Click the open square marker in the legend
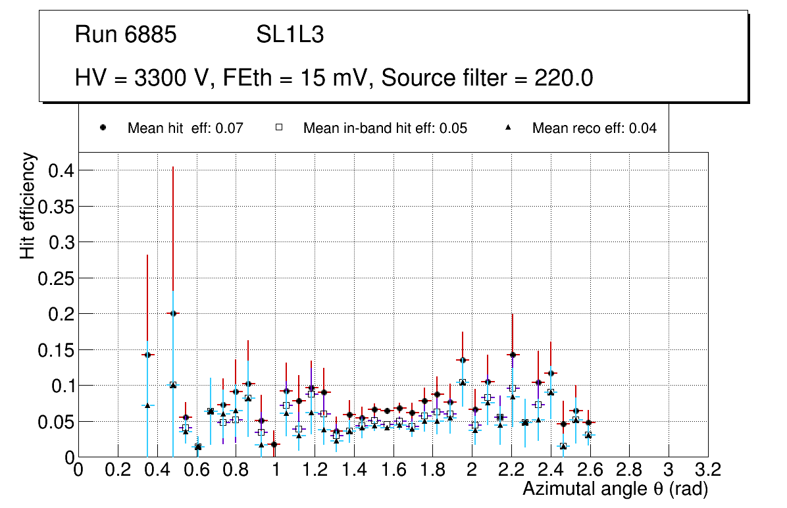Viewport: 787px width, 508px height. click(278, 128)
